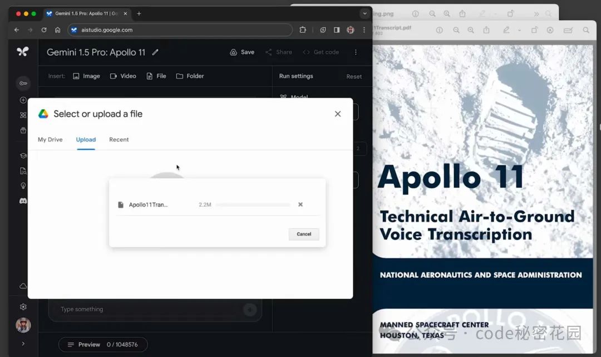Click the upload progress bar
The width and height of the screenshot is (601, 357).
click(253, 205)
